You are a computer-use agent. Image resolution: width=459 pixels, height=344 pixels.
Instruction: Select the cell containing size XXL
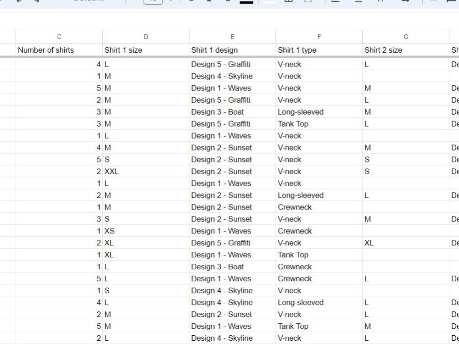(x=146, y=172)
